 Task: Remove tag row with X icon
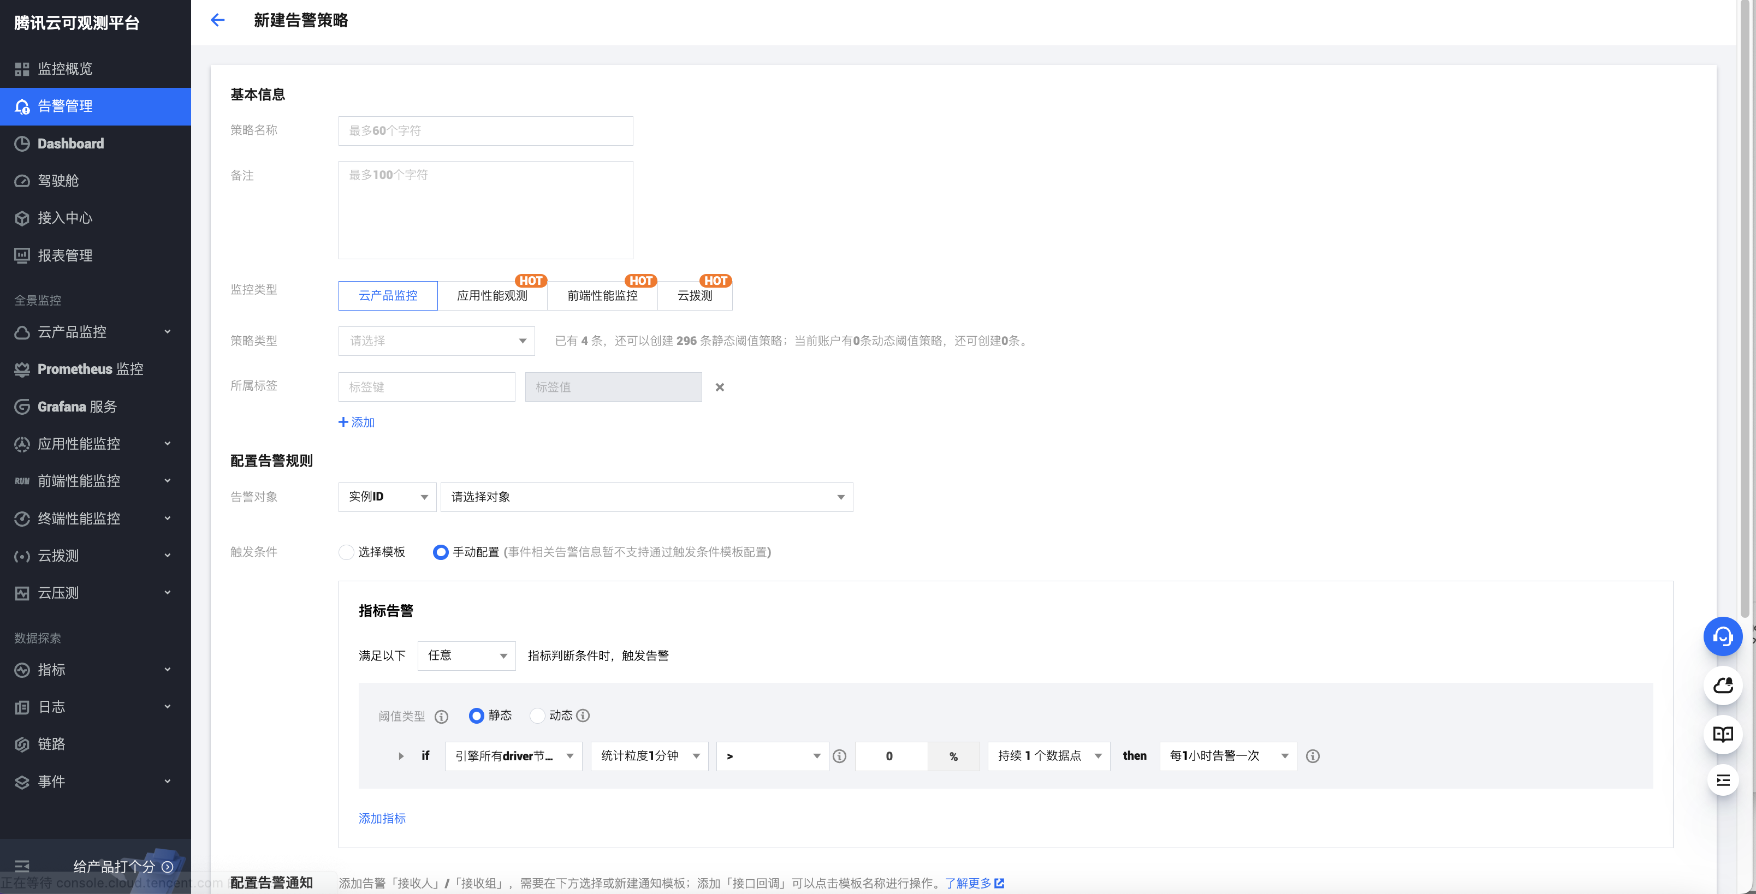point(719,387)
